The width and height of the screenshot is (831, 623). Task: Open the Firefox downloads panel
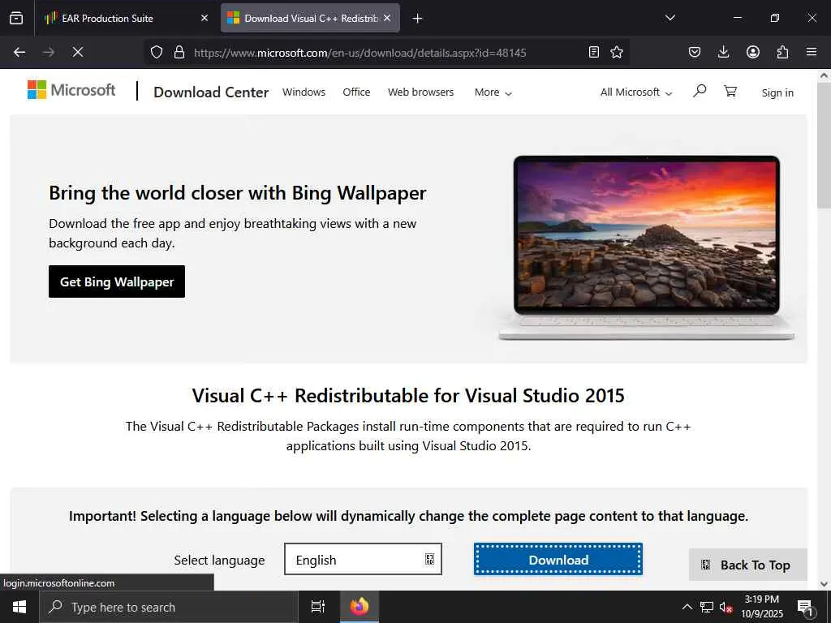pos(723,52)
